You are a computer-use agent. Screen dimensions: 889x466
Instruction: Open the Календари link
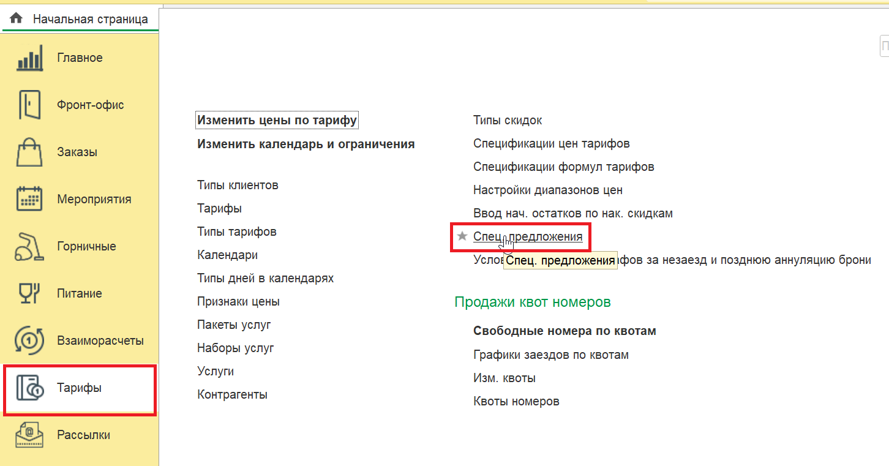click(x=227, y=255)
